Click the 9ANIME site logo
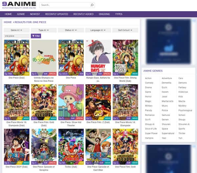This screenshot has width=197, height=173. [19, 5]
